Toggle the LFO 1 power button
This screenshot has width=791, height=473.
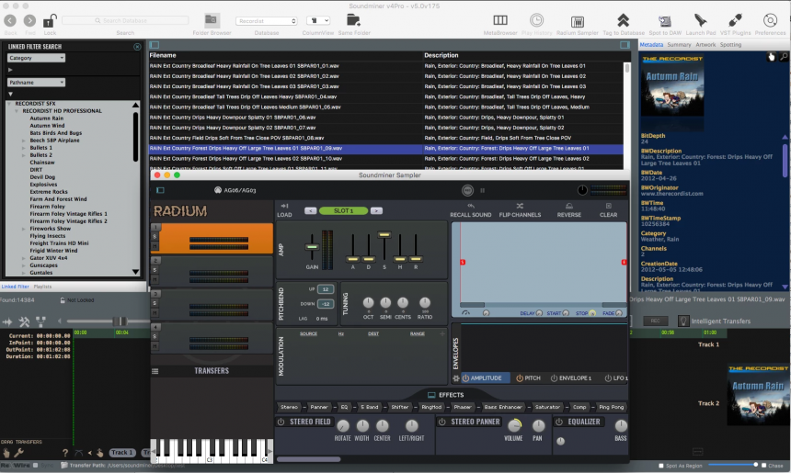pos(608,378)
